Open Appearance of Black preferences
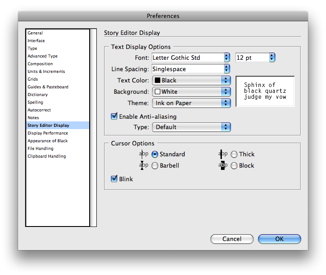 point(58,140)
